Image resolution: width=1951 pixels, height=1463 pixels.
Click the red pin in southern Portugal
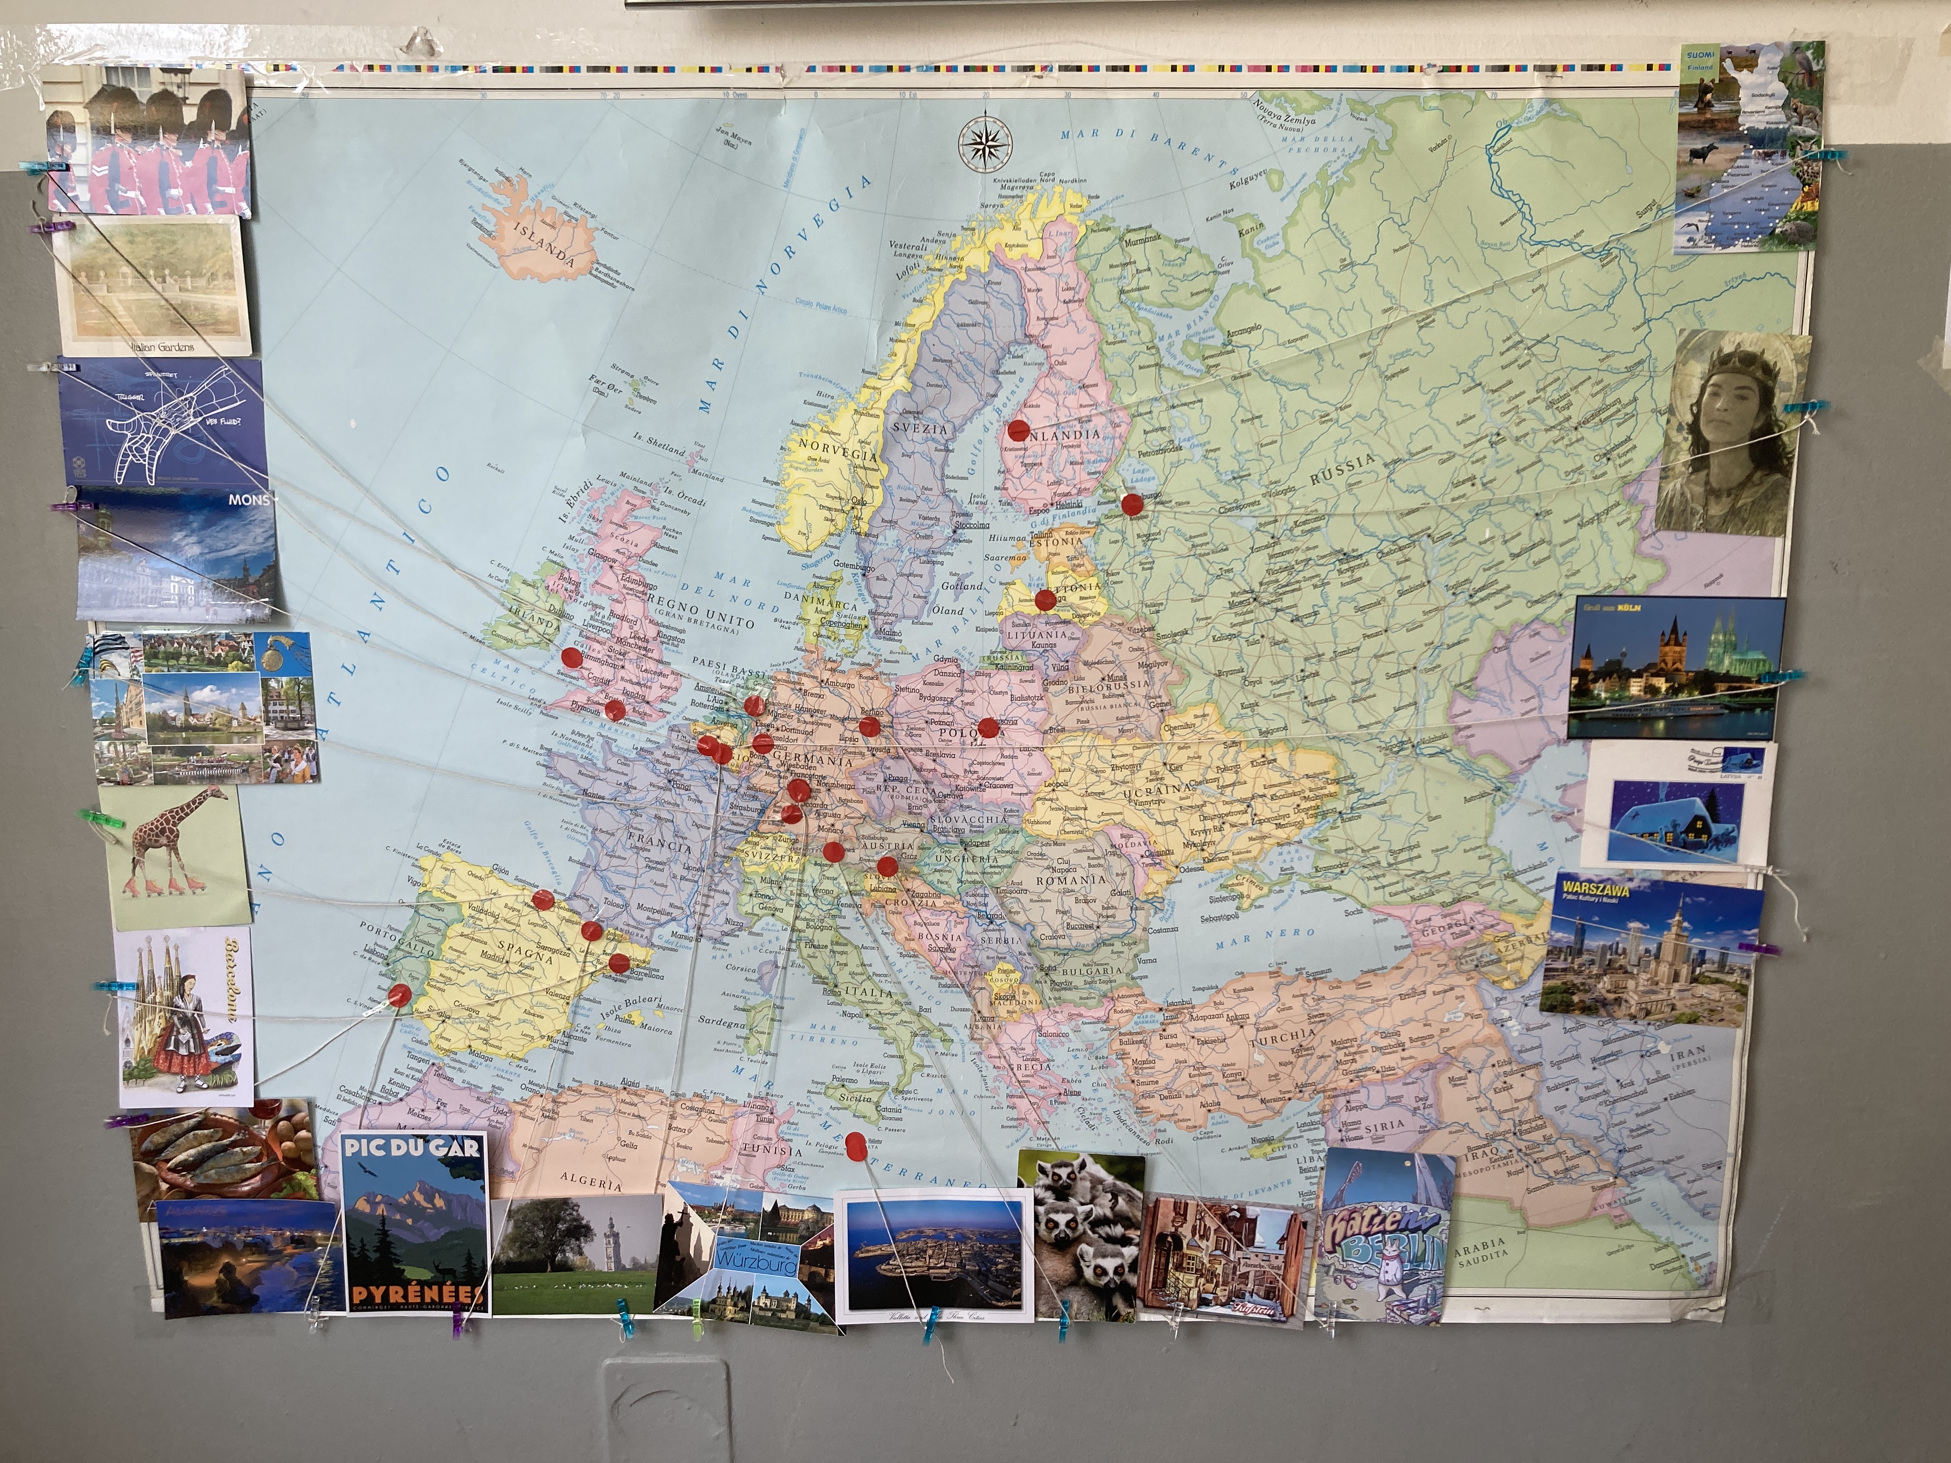click(400, 997)
